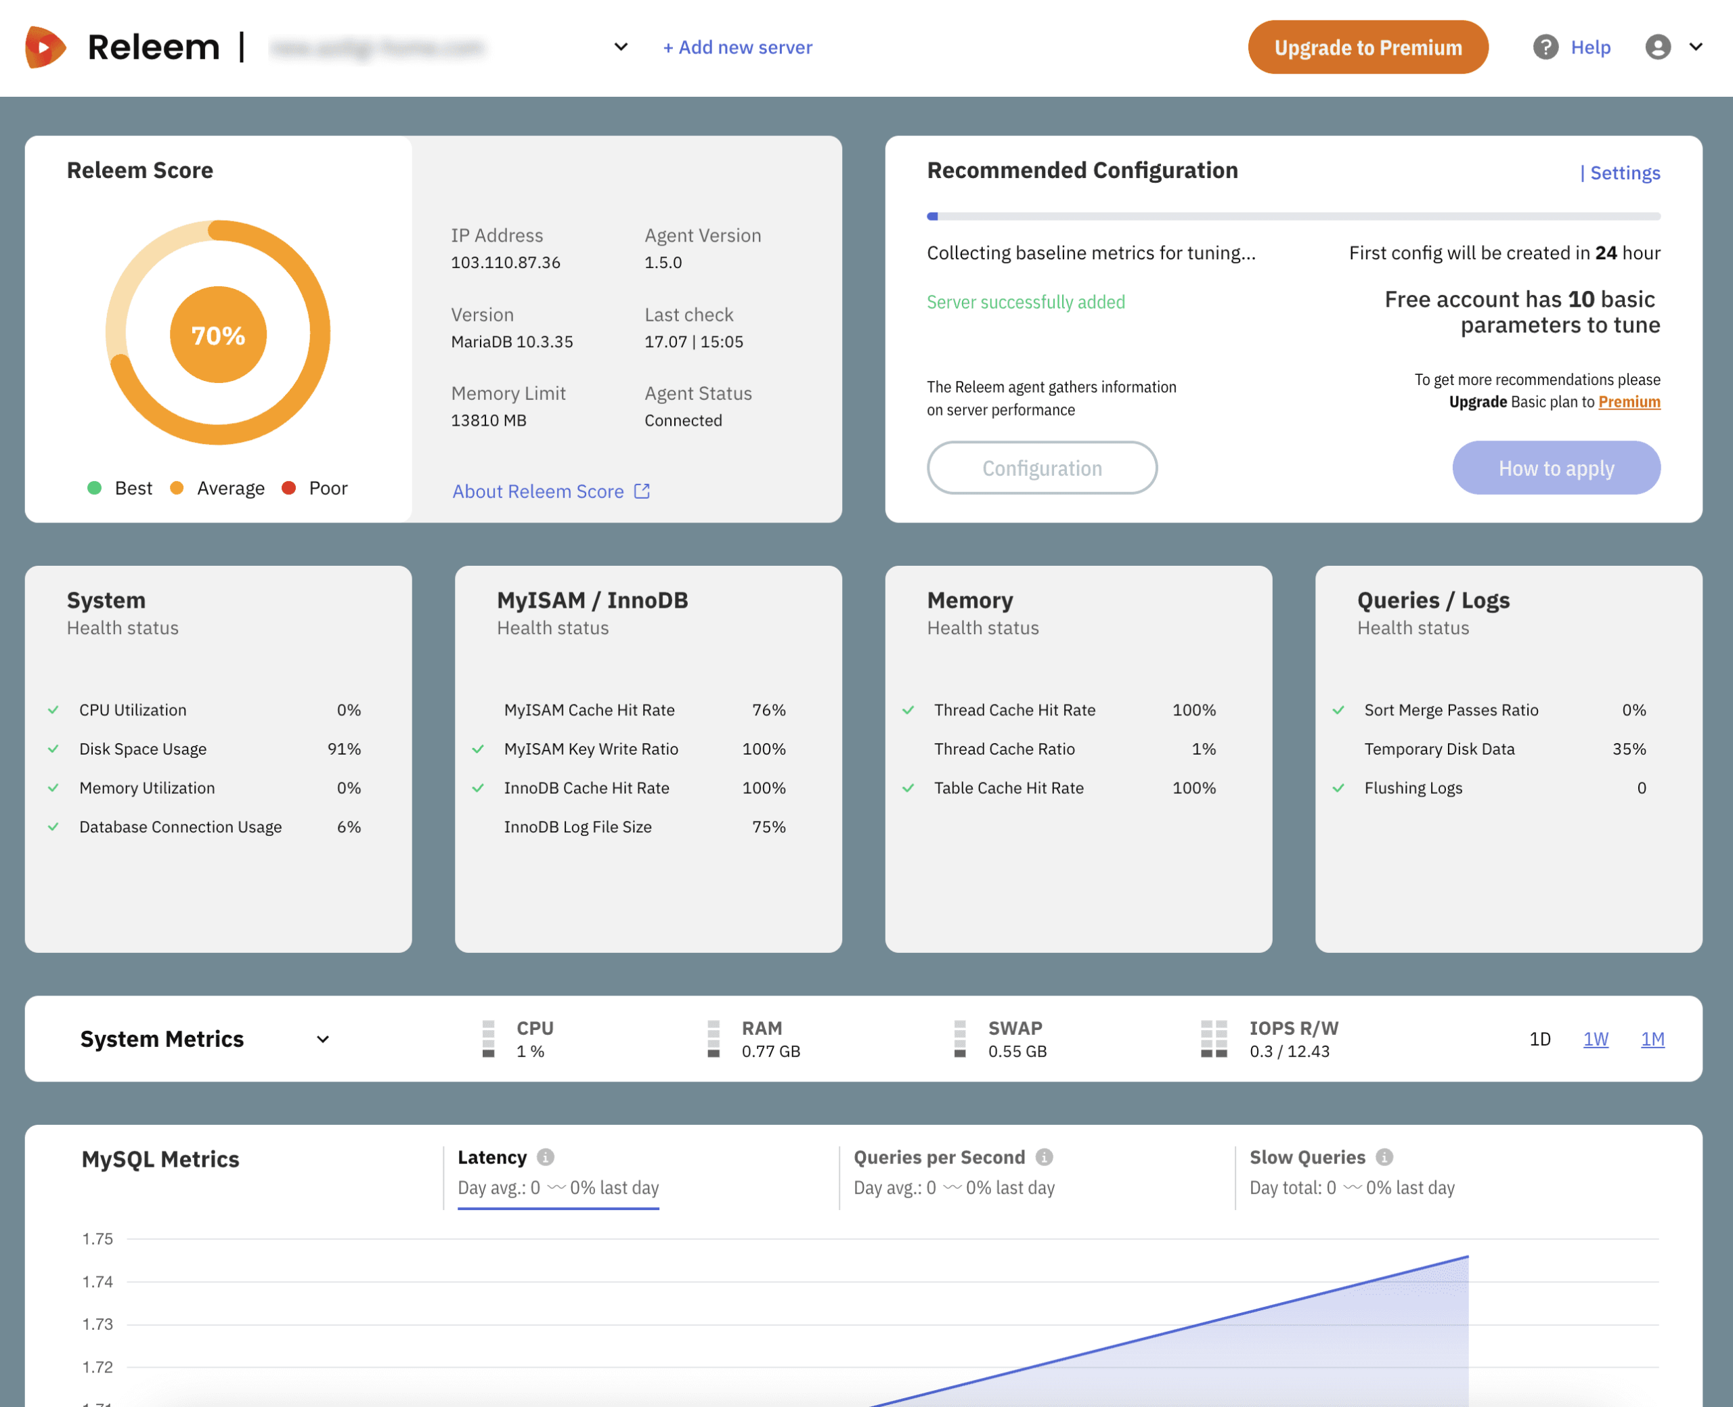Select the 1D time range
Screen dimensions: 1733x1407
(1539, 1039)
